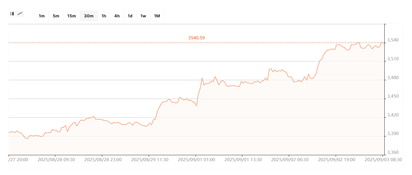Click the 3,540 price axis label
Image resolution: width=412 pixels, height=175 pixels.
pyautogui.click(x=392, y=40)
